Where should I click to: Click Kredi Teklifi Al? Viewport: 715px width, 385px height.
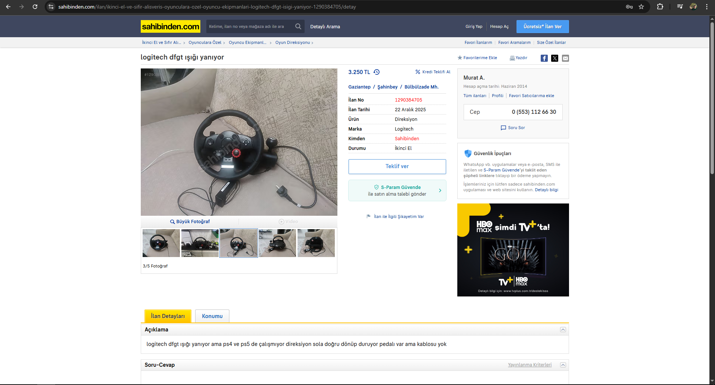pos(433,72)
